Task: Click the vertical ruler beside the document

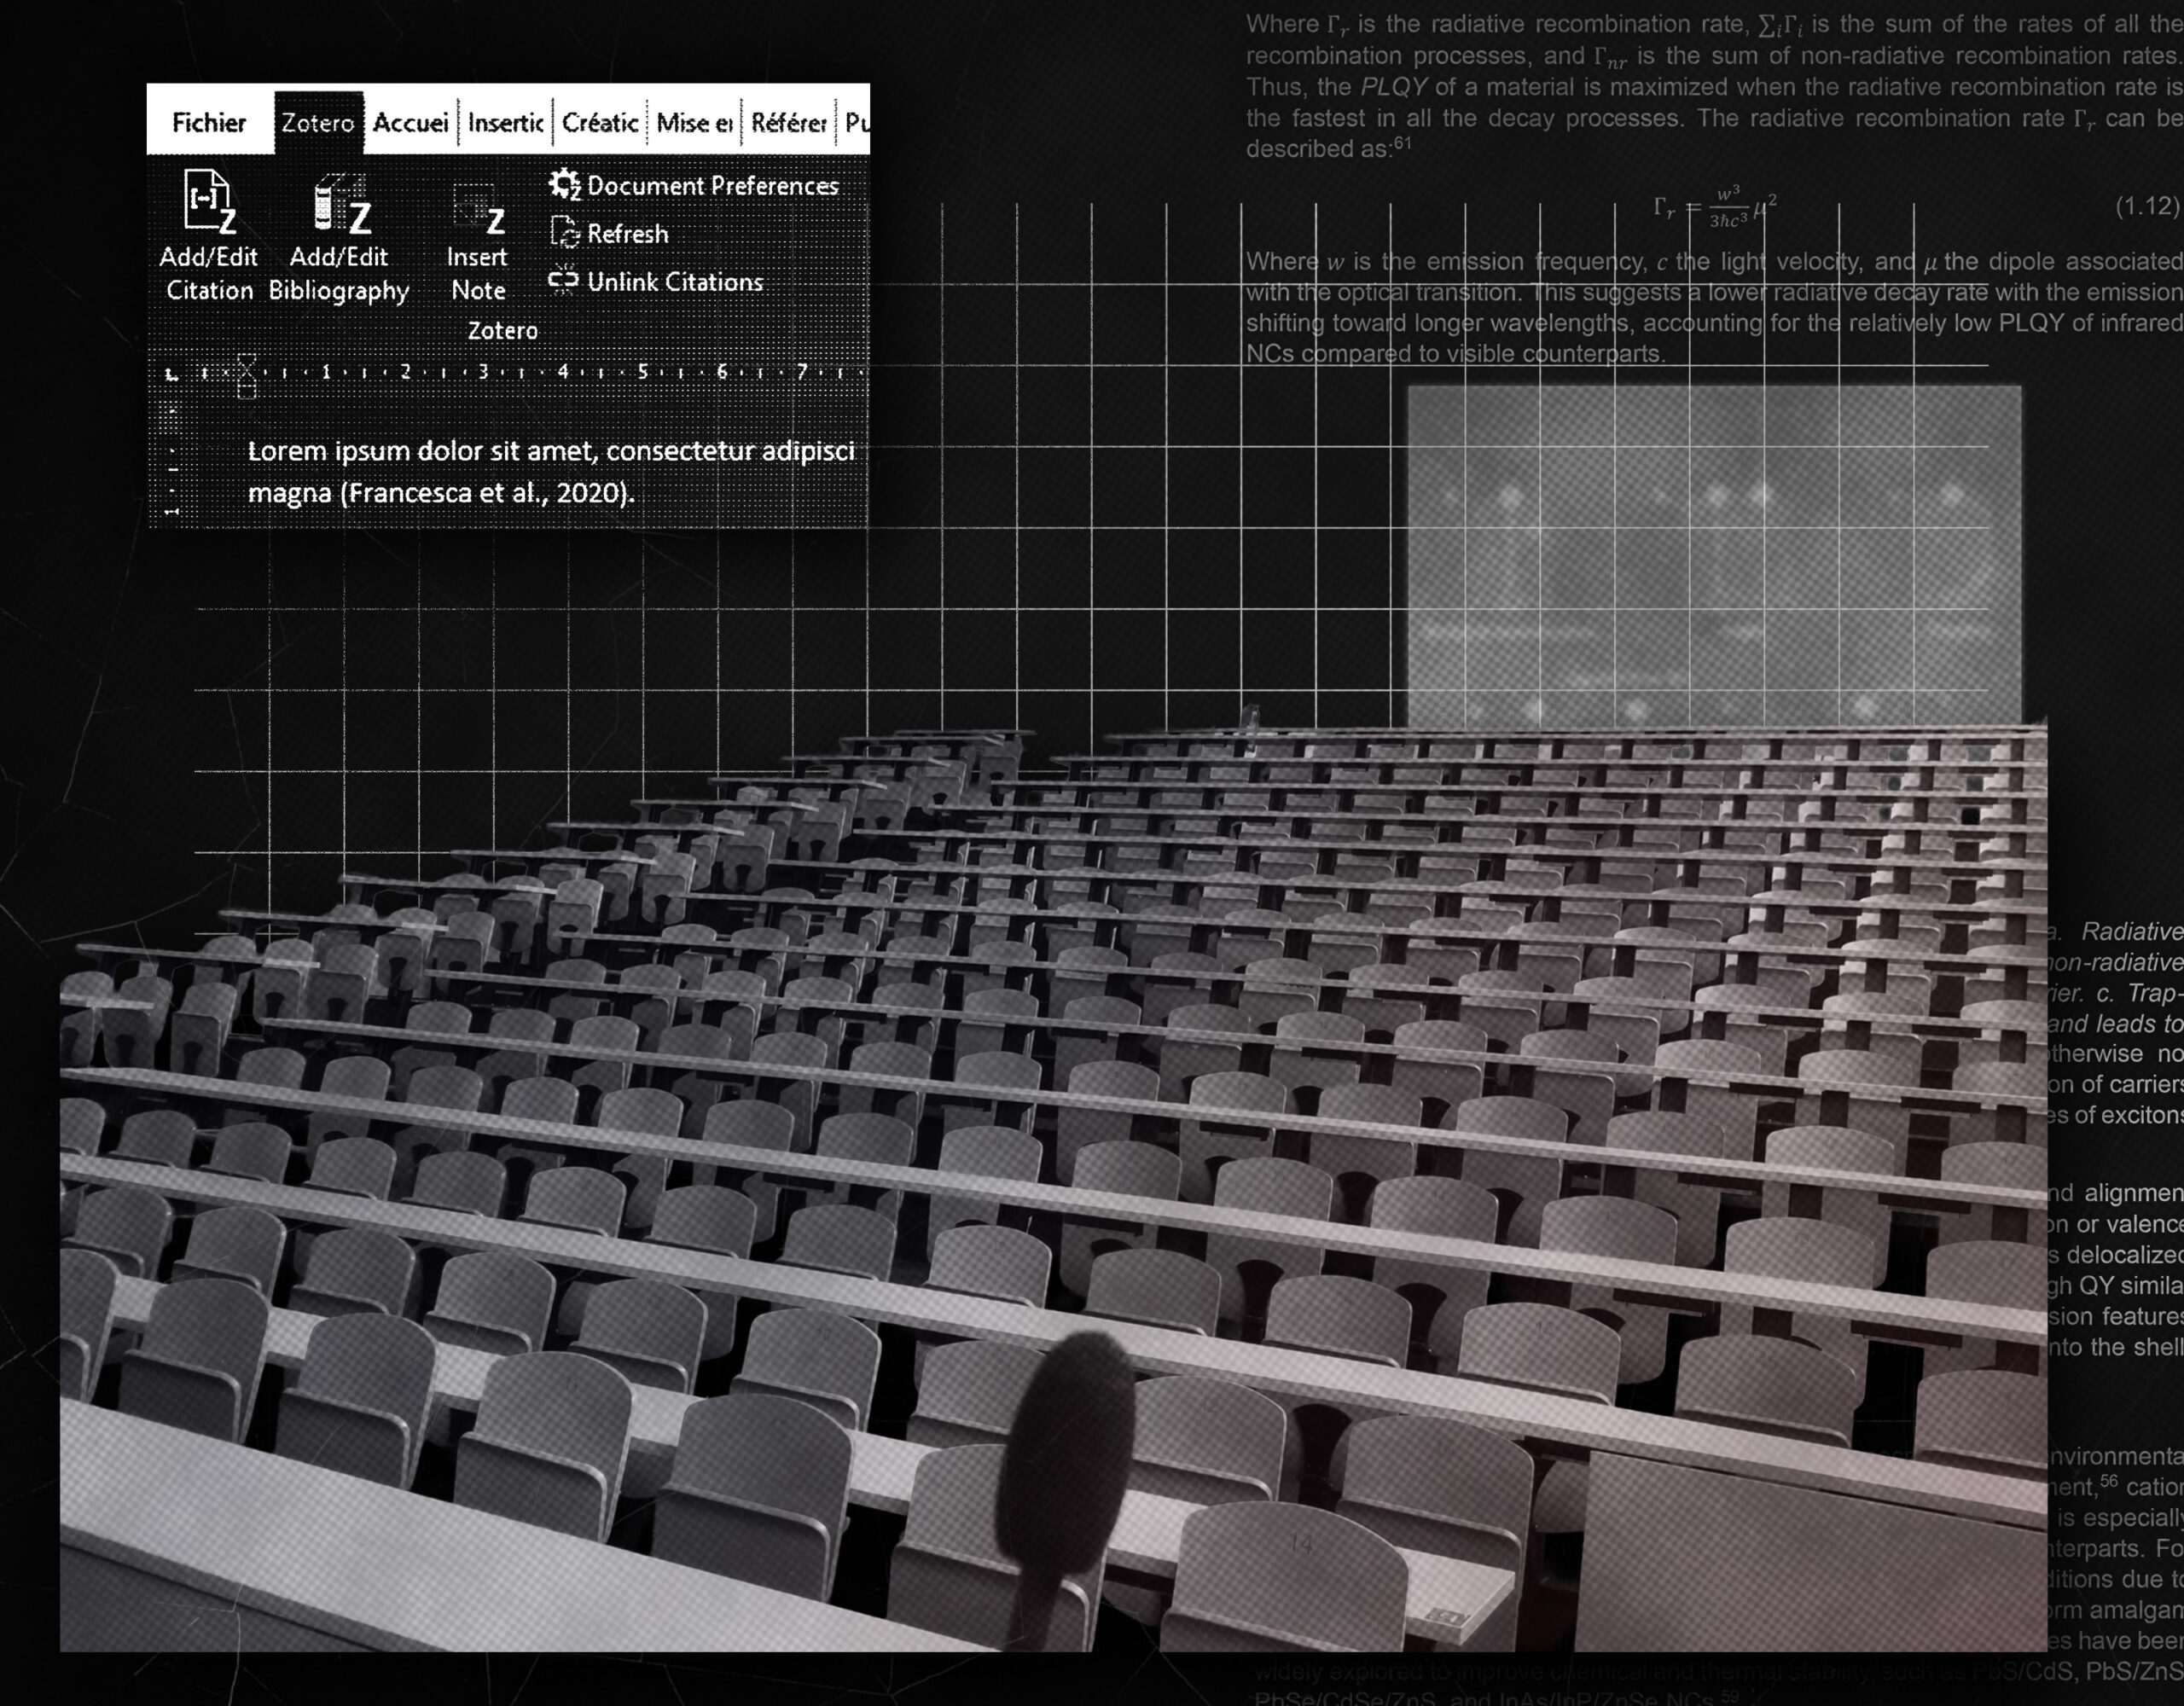Action: [x=172, y=470]
